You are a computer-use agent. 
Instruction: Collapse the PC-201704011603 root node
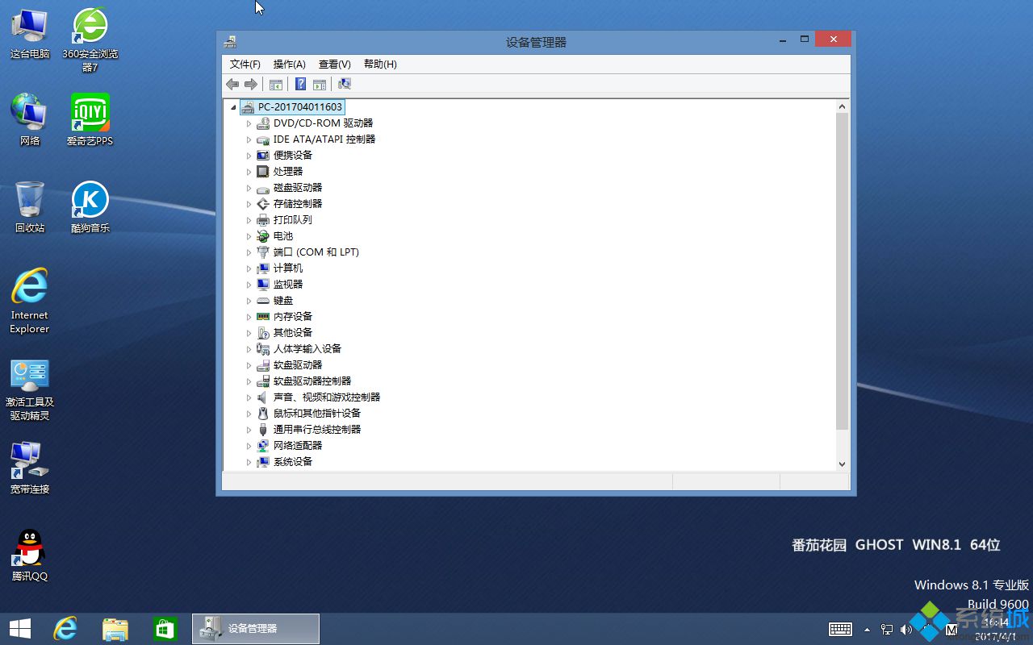pos(233,107)
